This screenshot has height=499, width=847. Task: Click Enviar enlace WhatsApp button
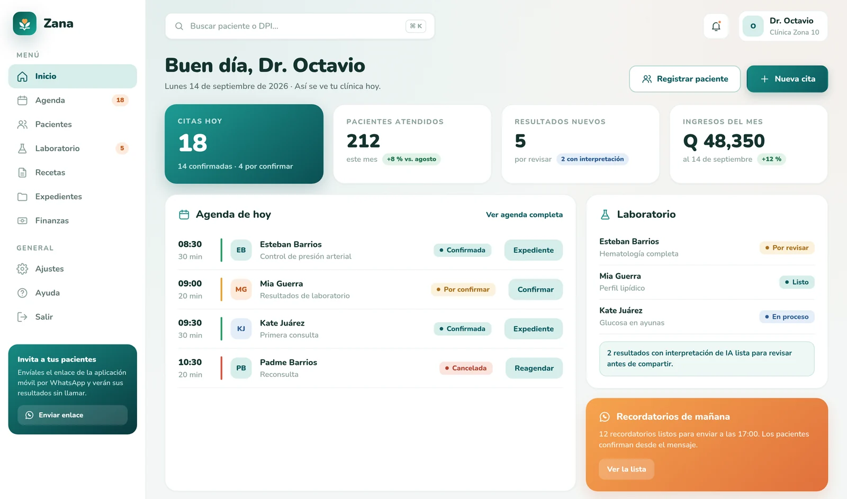73,415
